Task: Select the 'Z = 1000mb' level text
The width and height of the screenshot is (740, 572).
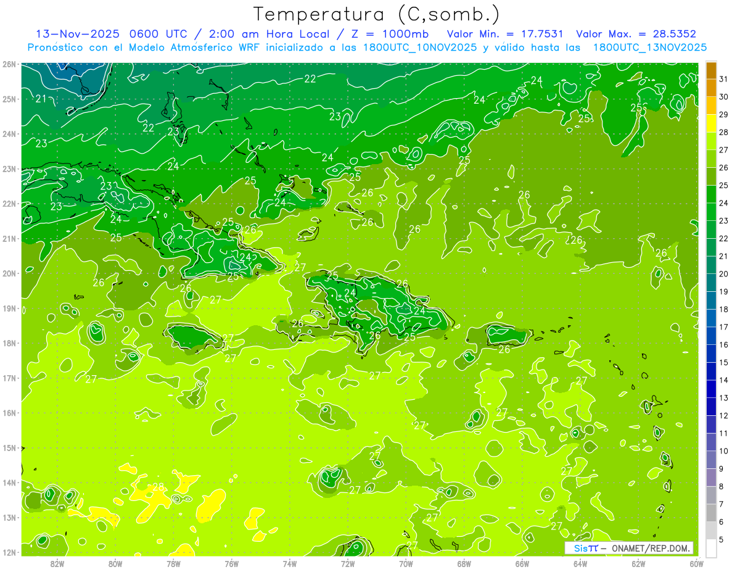Action: click(x=389, y=34)
